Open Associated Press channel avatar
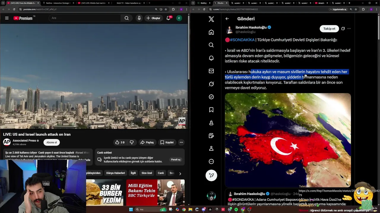 click(x=7, y=142)
